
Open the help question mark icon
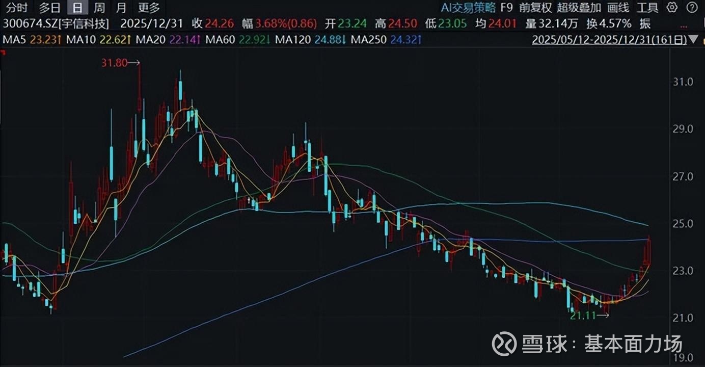click(x=692, y=7)
